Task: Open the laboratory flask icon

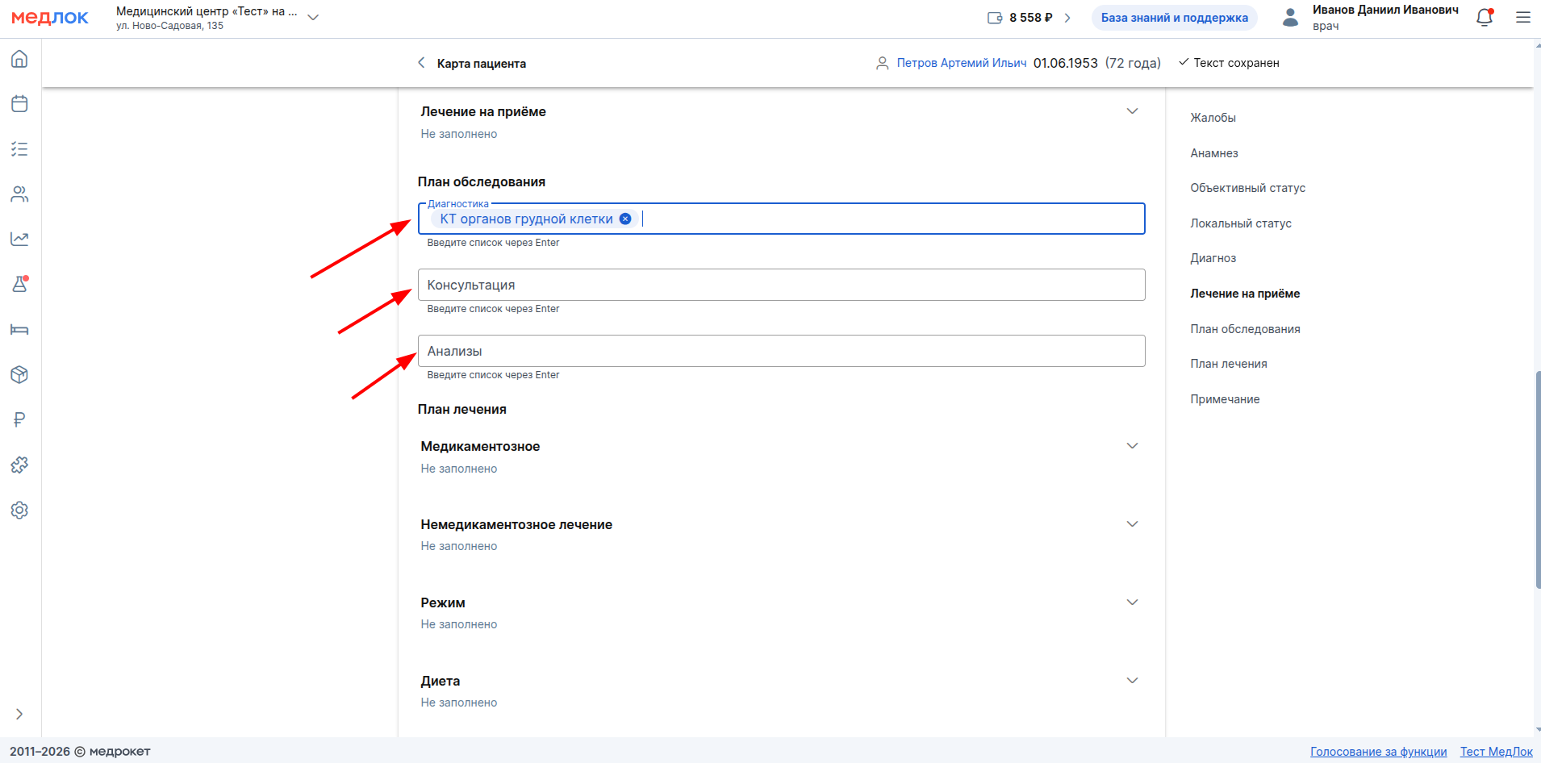Action: coord(19,285)
